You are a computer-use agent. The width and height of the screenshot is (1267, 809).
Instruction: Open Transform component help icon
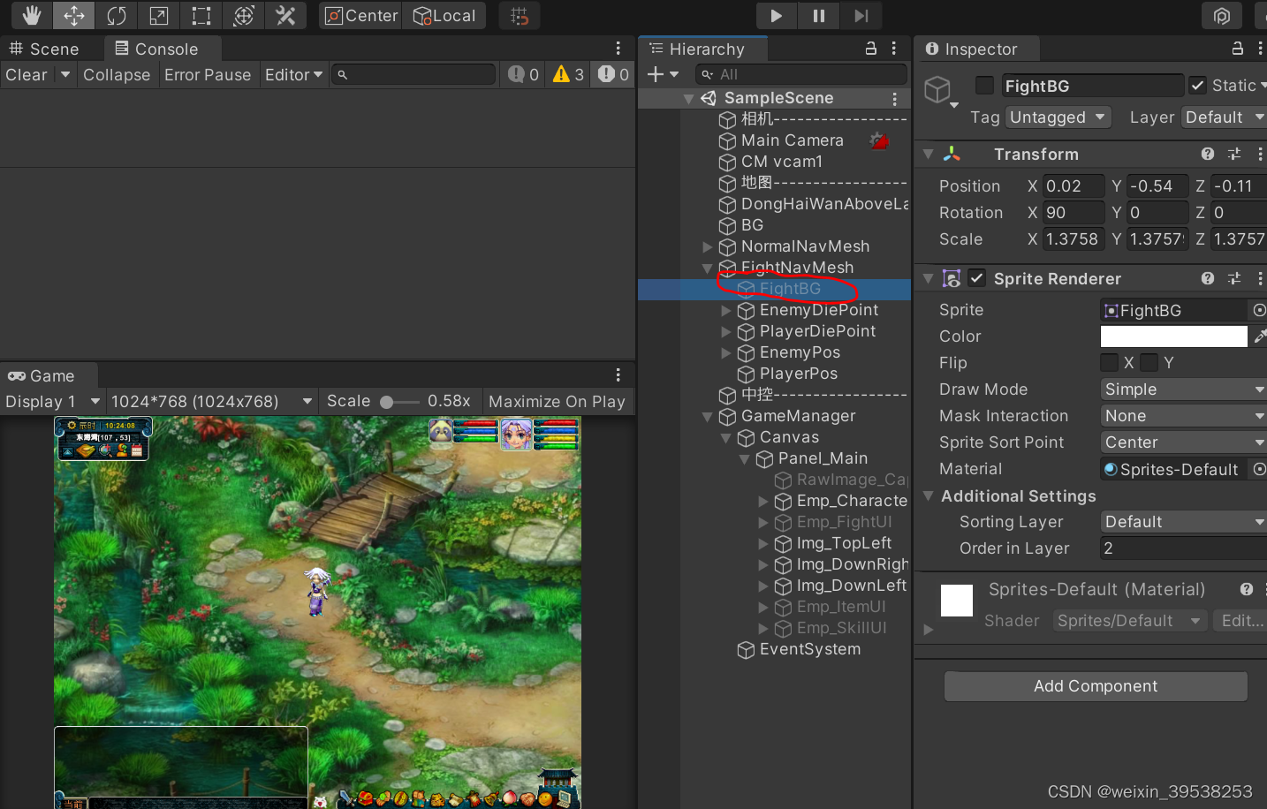click(1208, 154)
